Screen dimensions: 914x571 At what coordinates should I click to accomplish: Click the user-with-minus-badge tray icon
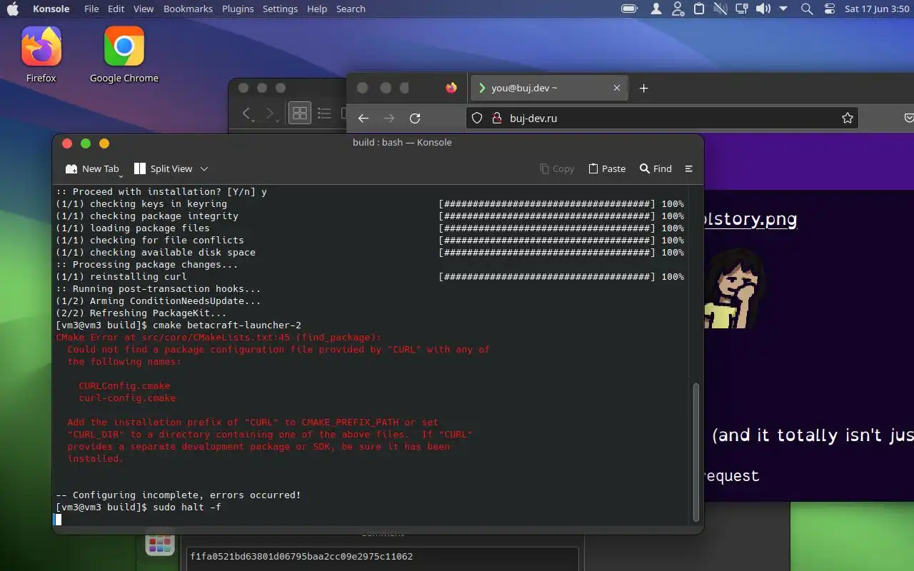(678, 9)
